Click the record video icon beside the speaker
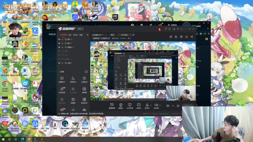Screen dimensions: 253x142 click(168, 106)
